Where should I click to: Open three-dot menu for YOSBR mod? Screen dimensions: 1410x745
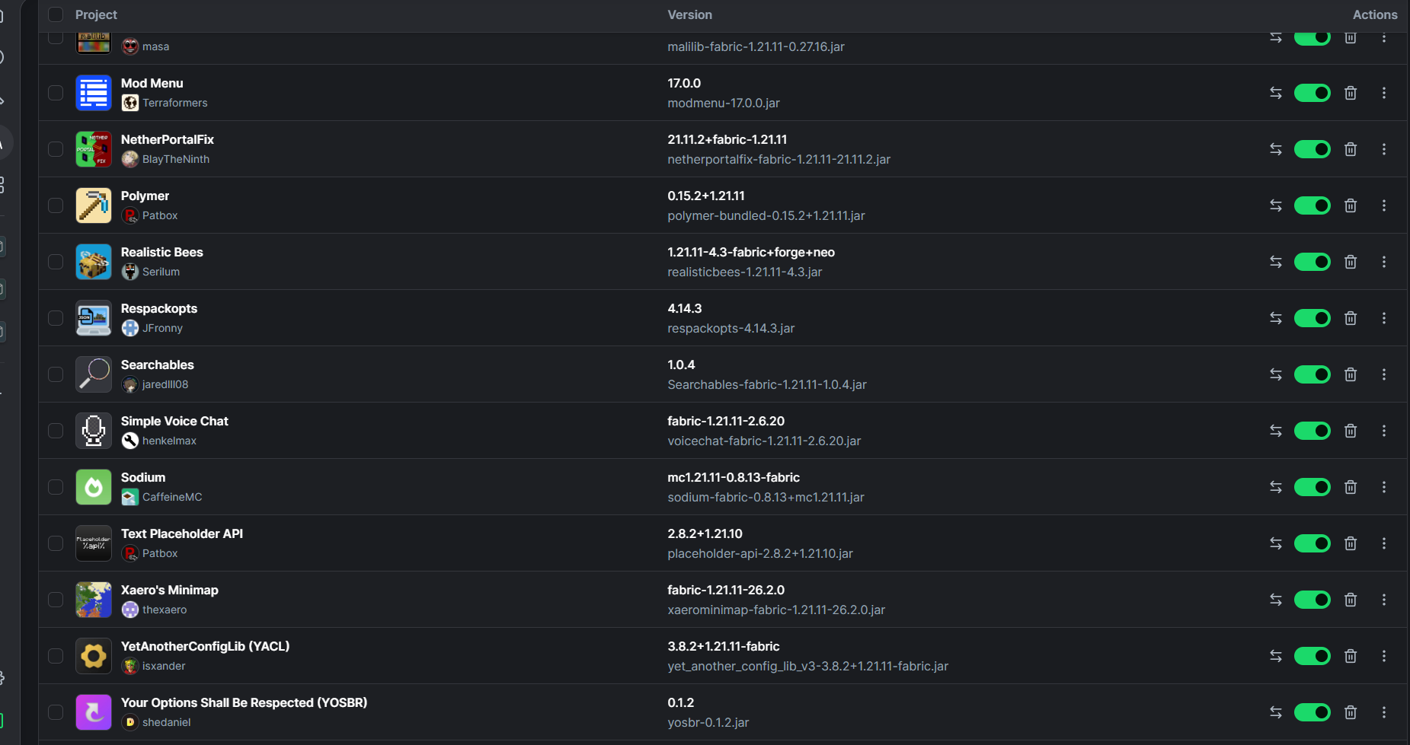point(1384,712)
